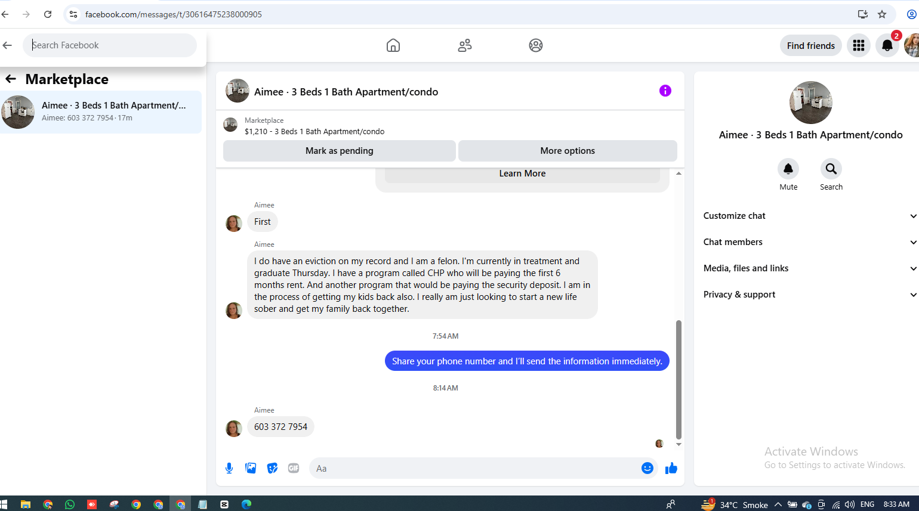This screenshot has width=919, height=511.
Task: Focus the Search Facebook field
Action: [110, 45]
